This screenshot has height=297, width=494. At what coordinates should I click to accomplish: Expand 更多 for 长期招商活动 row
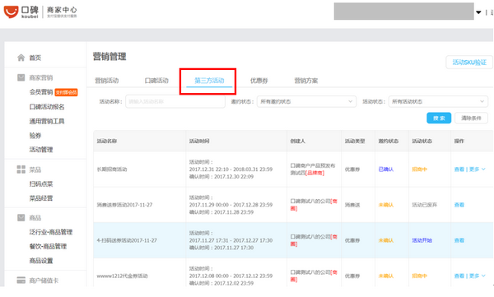click(477, 169)
